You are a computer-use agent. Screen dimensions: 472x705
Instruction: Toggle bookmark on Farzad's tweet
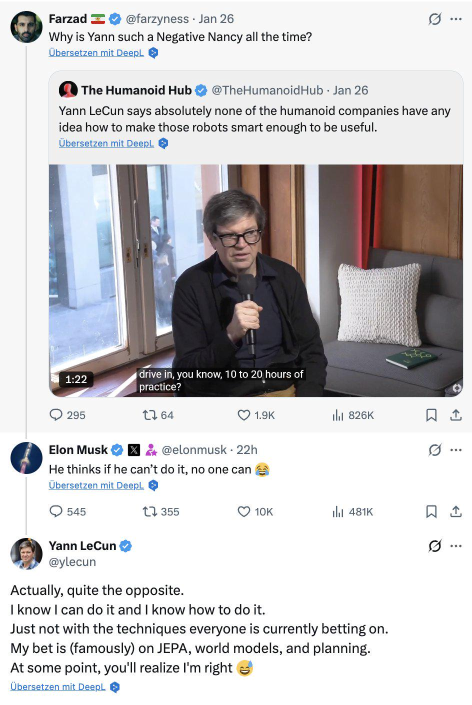click(x=431, y=415)
